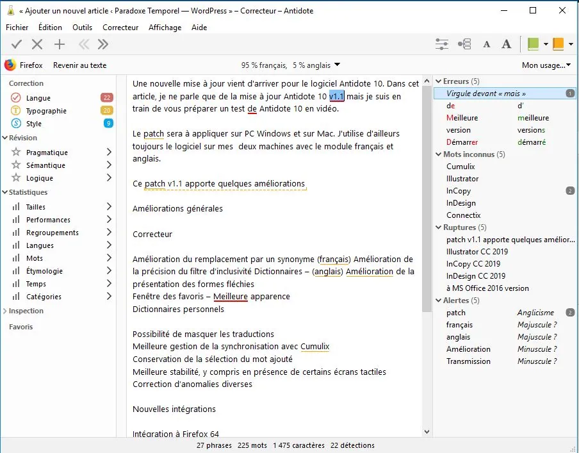Open the settings sliders icon

click(442, 44)
